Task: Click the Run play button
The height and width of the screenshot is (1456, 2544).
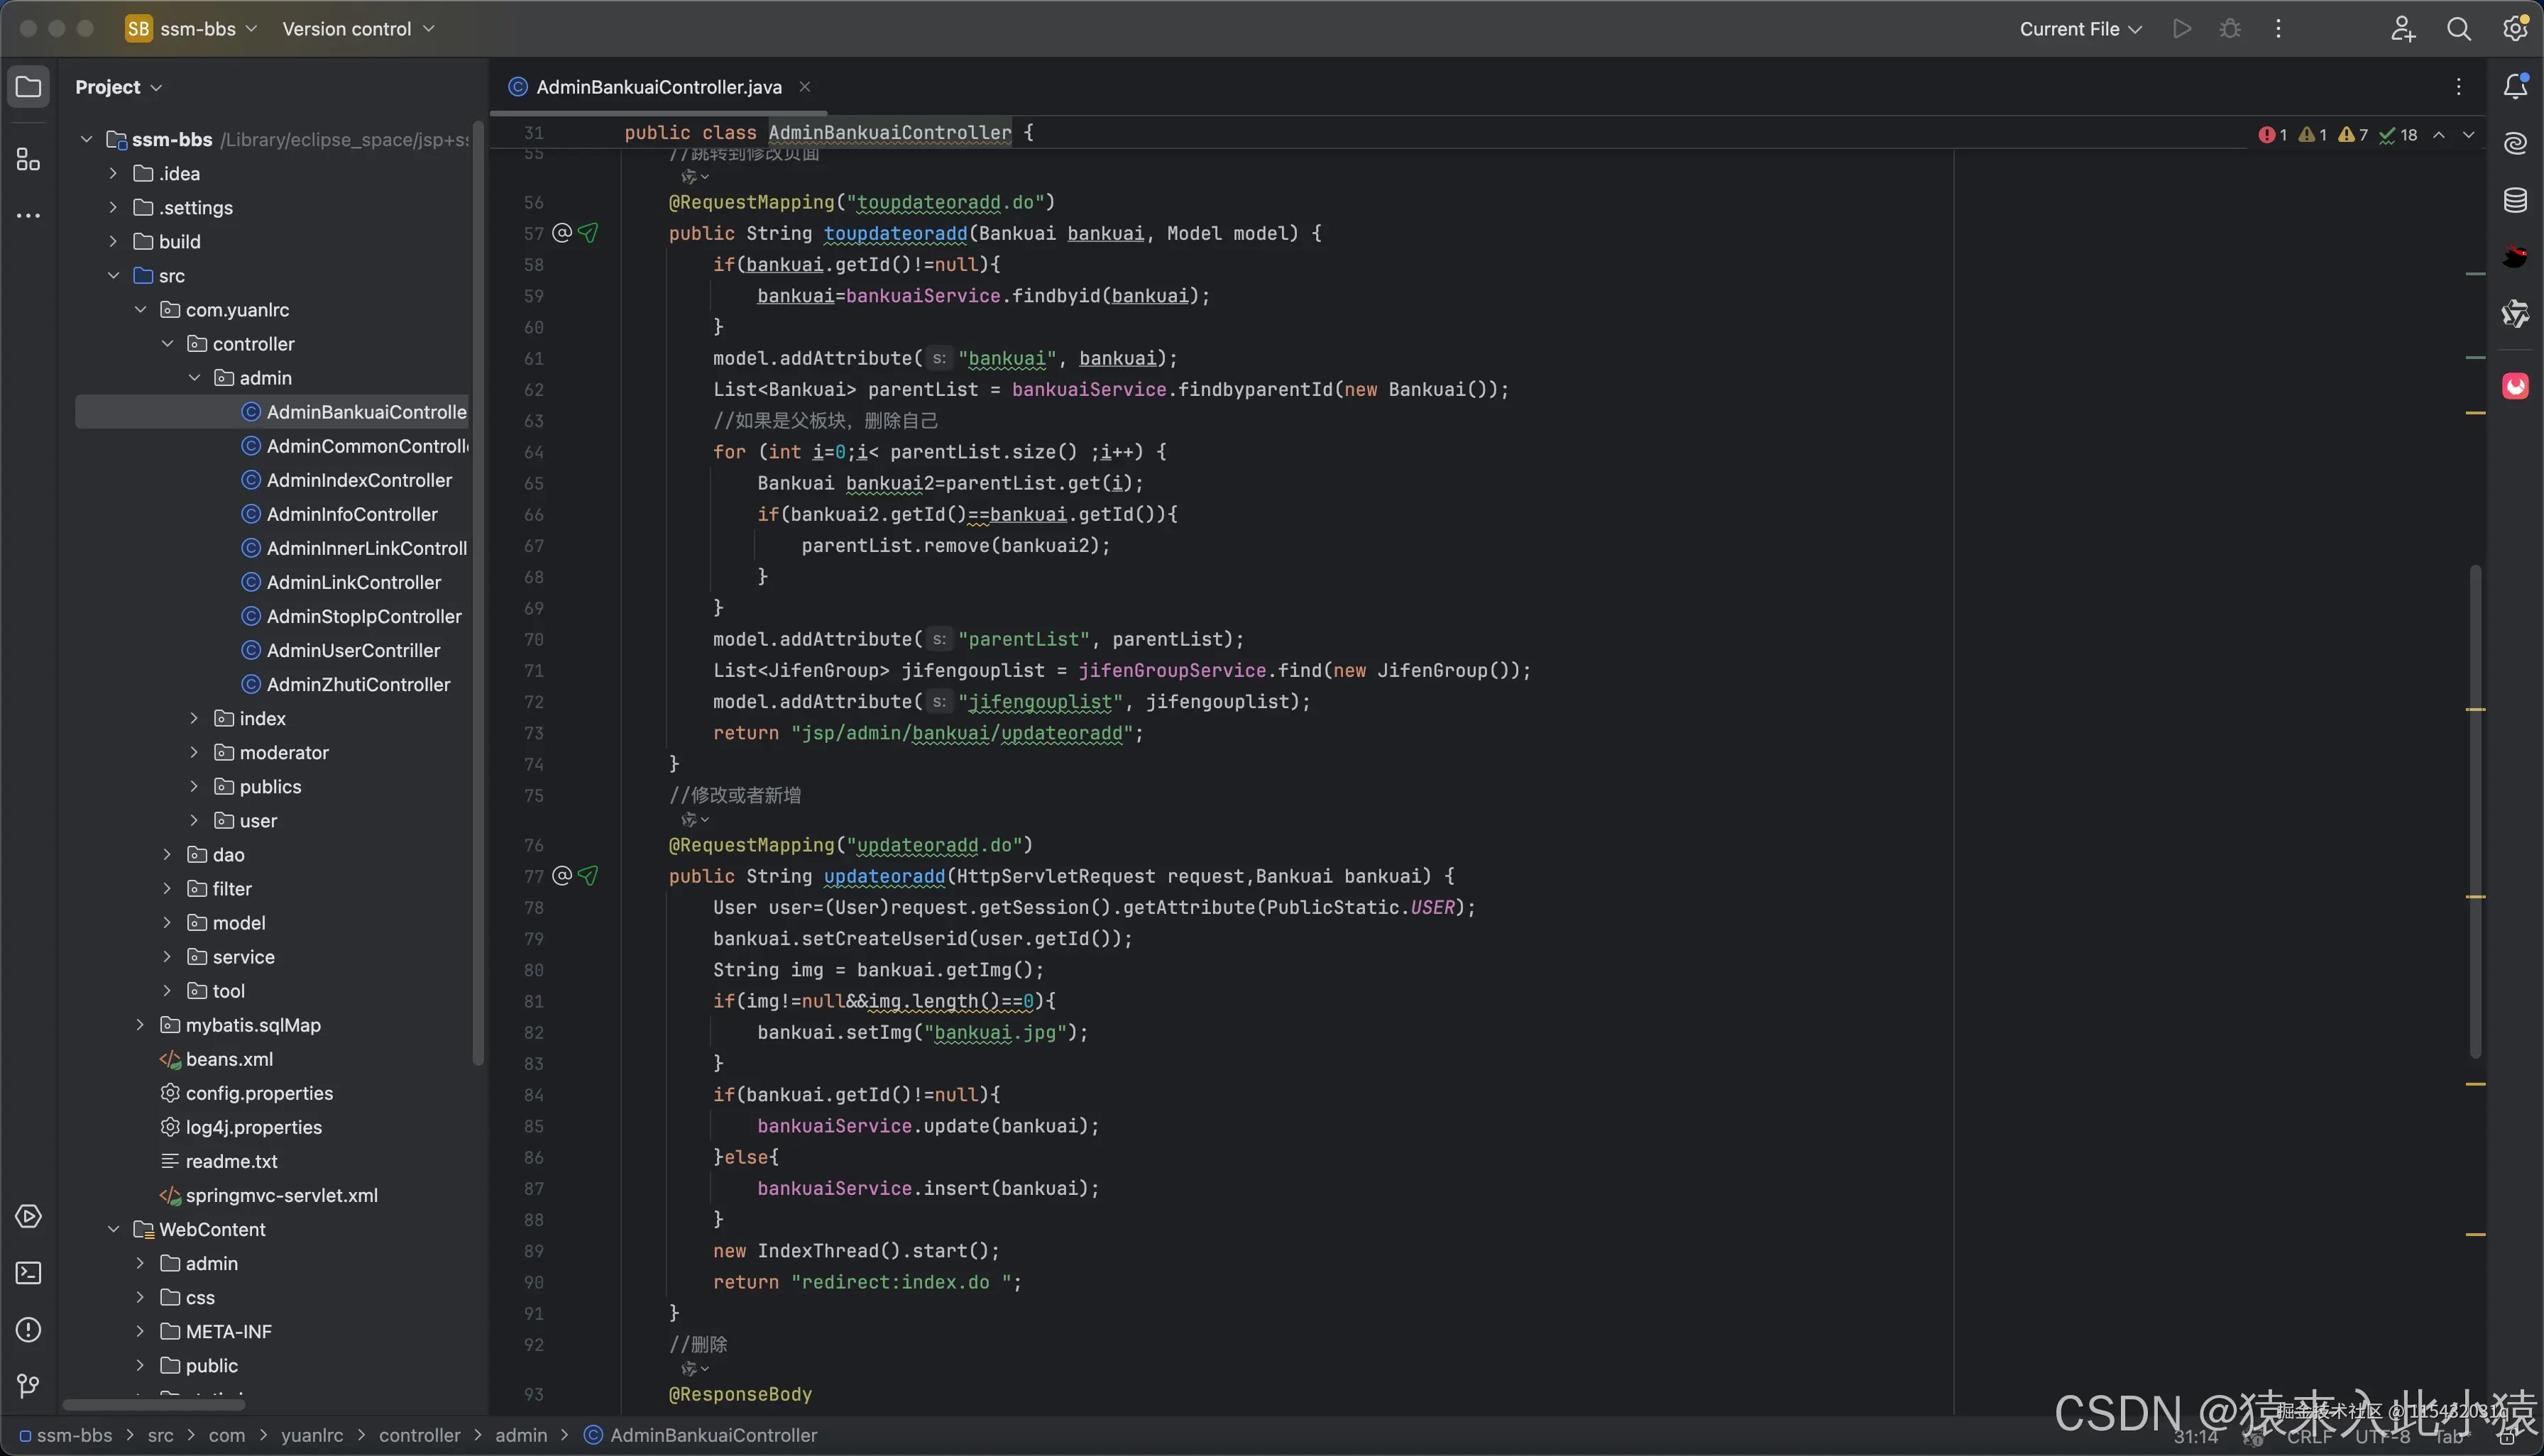Action: [x=2182, y=29]
